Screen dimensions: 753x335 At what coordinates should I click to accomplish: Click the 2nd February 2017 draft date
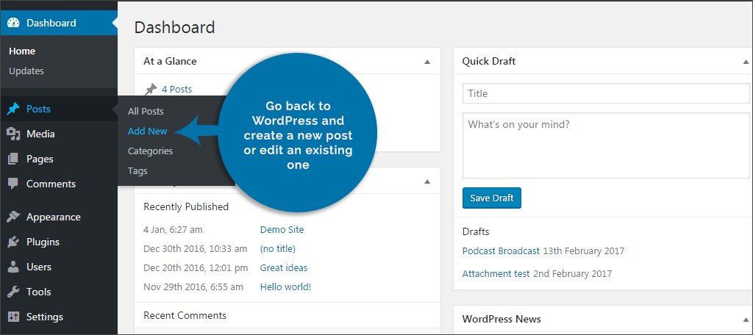pos(573,273)
